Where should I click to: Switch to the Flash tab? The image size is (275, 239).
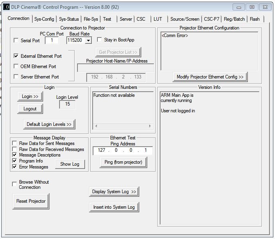(x=255, y=19)
